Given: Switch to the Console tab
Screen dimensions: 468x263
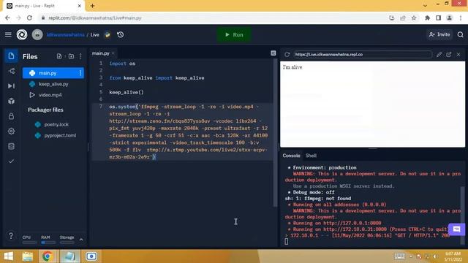Looking at the screenshot, I should pos(291,156).
